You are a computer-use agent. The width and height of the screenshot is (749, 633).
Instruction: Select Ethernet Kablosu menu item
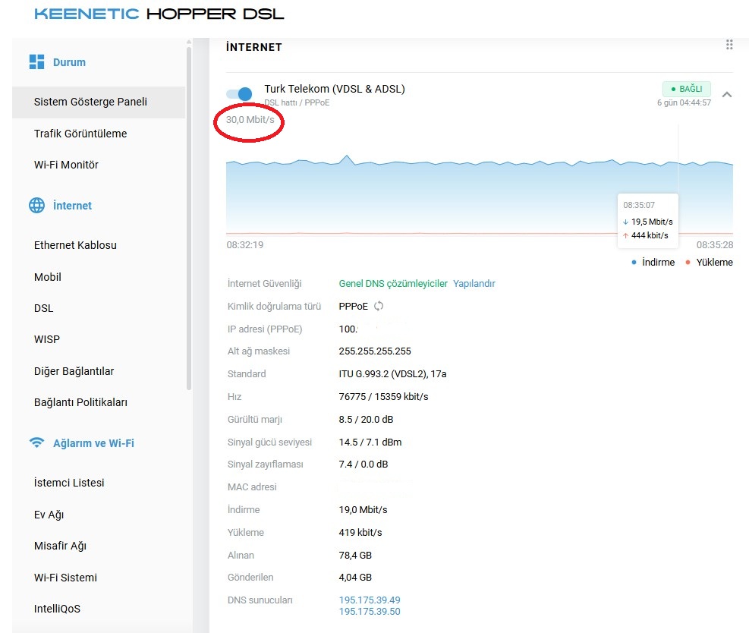coord(75,245)
